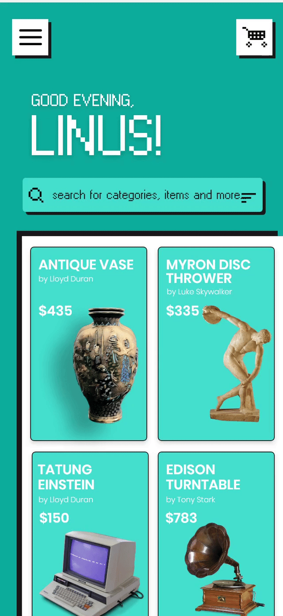Screen dimensions: 283x616
Task: Open the Tatung Einstein product title
Action: 66,477
